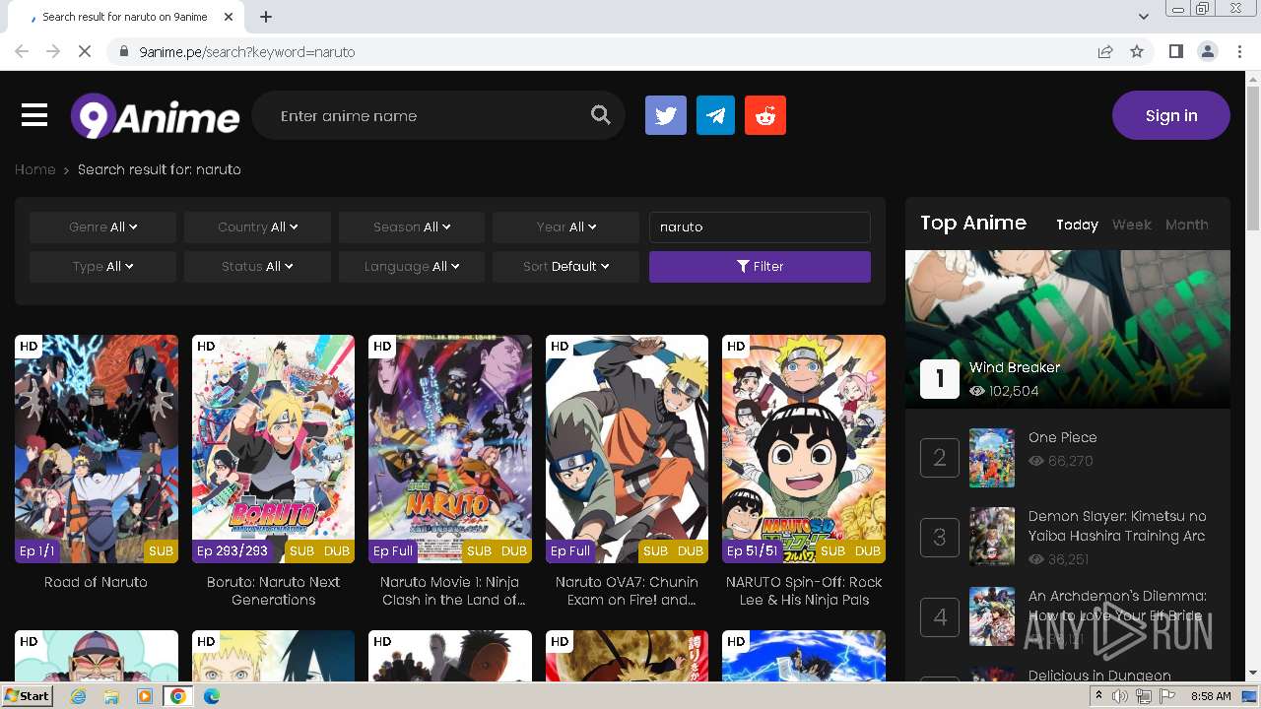This screenshot has width=1261, height=709.
Task: Click the Sign in button
Action: click(x=1171, y=115)
